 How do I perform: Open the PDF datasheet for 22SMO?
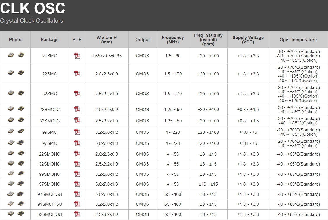click(x=77, y=74)
